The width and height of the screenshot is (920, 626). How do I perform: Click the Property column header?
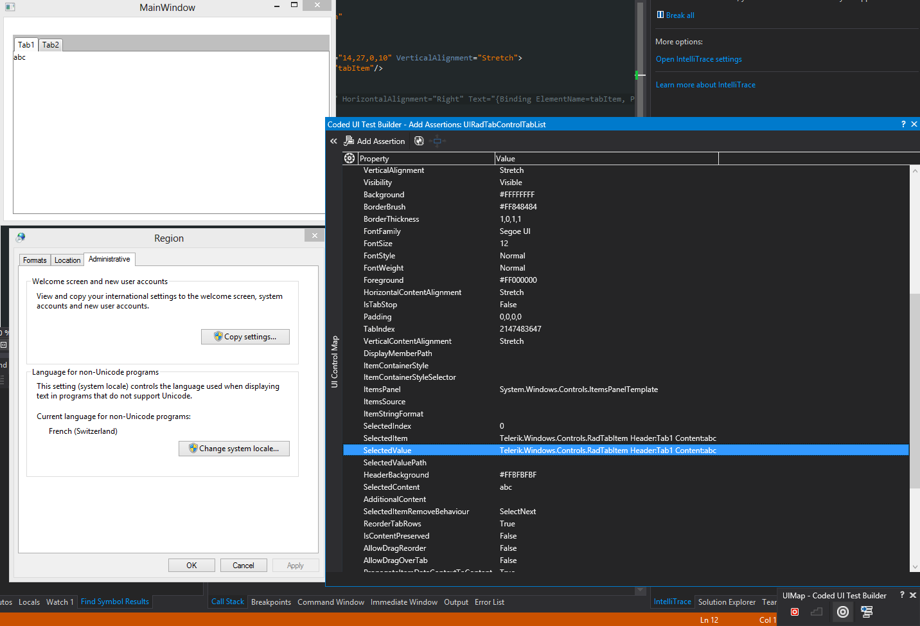pyautogui.click(x=426, y=158)
